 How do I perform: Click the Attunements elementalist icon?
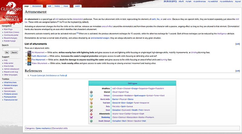[x=91, y=114]
